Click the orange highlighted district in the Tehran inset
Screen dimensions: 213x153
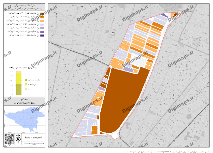coord(32,117)
